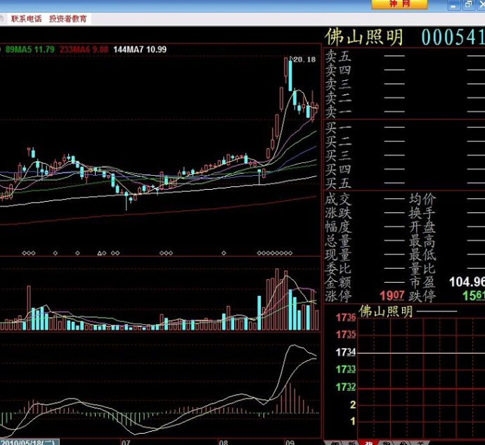Select the red highlighted tab below intraday chart
The image size is (485, 445).
point(368,443)
